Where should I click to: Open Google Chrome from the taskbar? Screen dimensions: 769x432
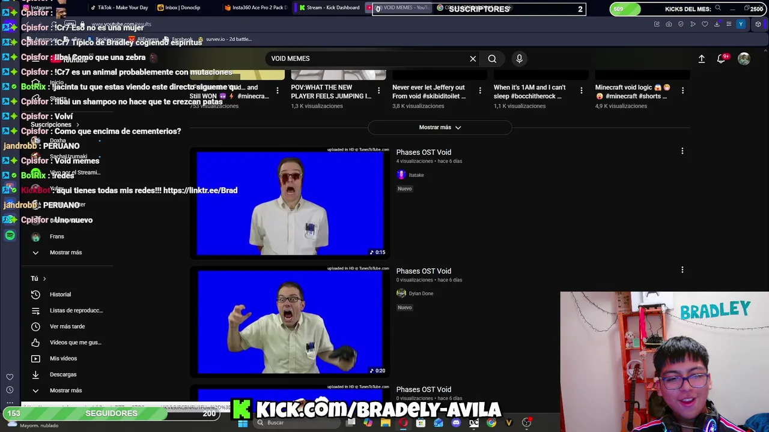[491, 423]
